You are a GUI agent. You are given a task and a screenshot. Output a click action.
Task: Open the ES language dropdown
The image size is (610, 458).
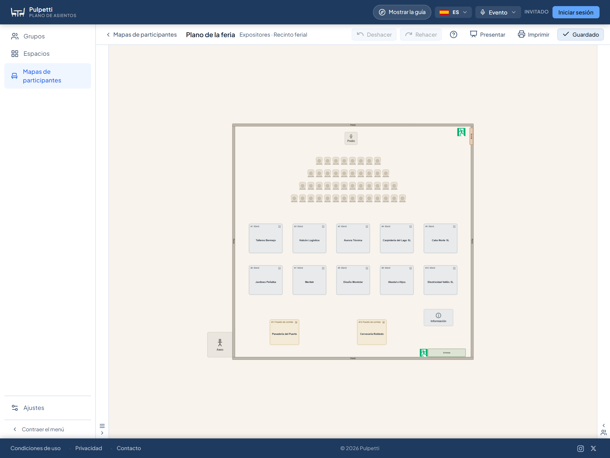click(x=453, y=12)
